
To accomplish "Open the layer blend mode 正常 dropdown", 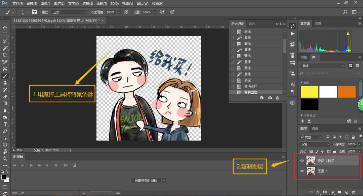I will 315,144.
